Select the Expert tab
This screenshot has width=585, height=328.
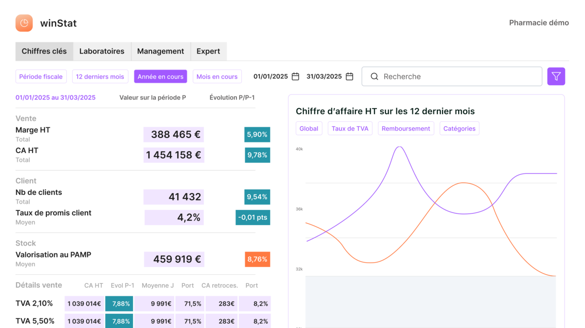pos(208,51)
